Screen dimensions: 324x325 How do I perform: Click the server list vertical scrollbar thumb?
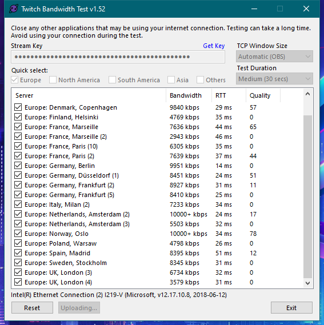(307, 196)
